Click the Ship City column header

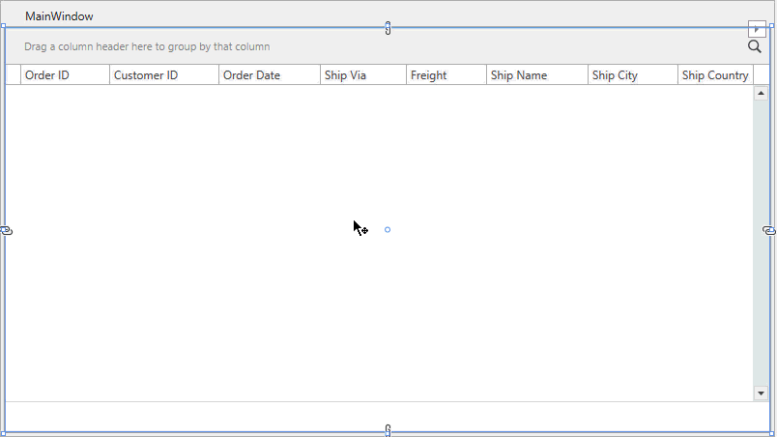pos(633,74)
